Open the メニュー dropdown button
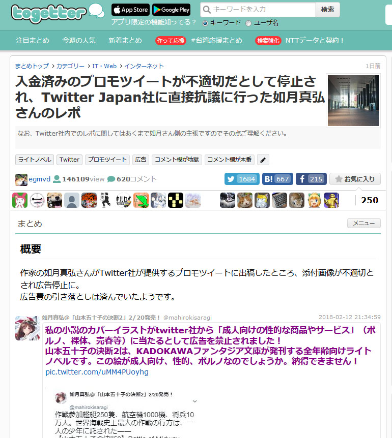 click(x=363, y=223)
